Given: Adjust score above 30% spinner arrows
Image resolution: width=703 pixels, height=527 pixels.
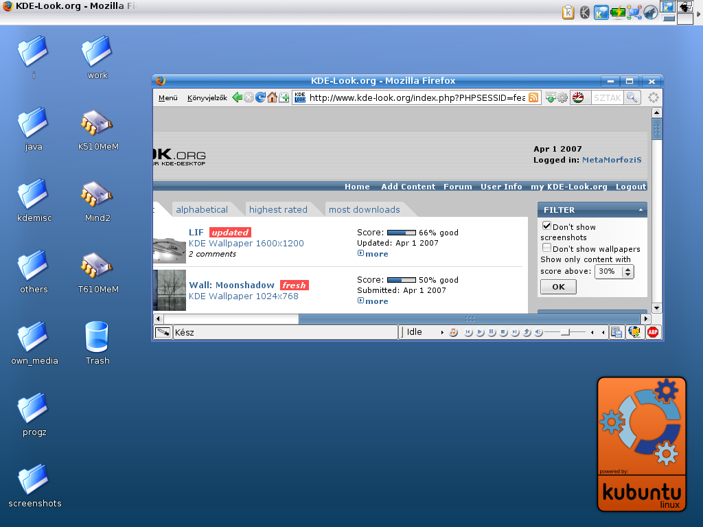Looking at the screenshot, I should [x=628, y=272].
